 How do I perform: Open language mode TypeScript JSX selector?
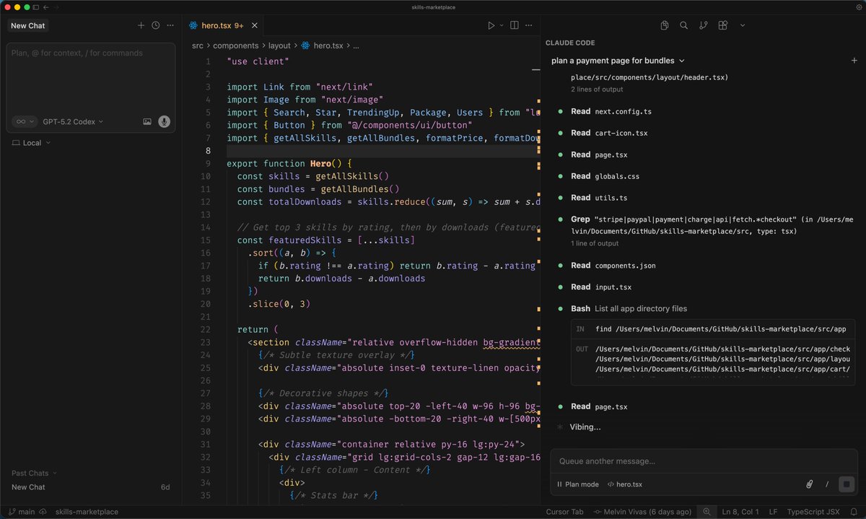tap(813, 512)
